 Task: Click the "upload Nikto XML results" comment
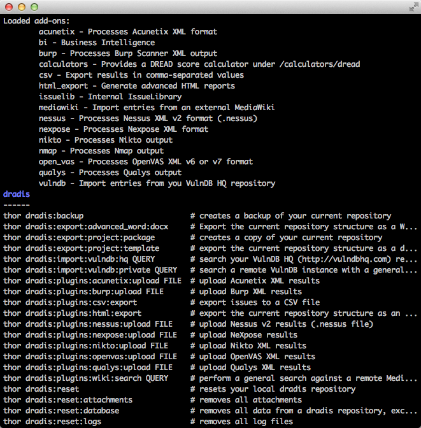pos(248,346)
